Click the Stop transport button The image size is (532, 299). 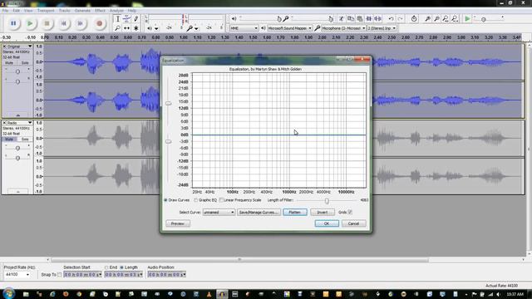pyautogui.click(x=47, y=23)
